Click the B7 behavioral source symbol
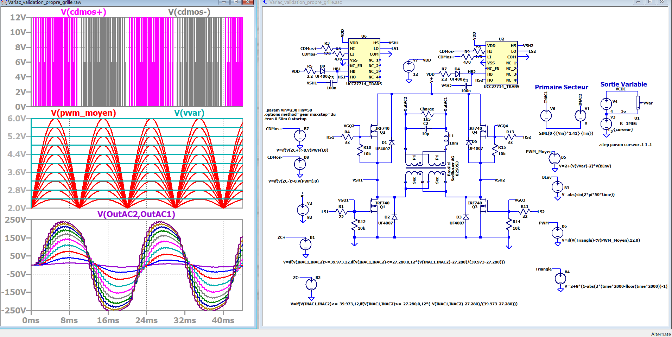This screenshot has height=337, width=672. click(x=300, y=135)
